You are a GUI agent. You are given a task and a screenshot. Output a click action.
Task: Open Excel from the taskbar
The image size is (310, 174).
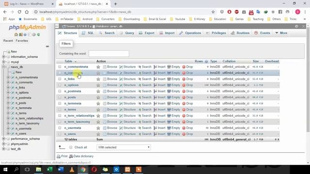49,170
